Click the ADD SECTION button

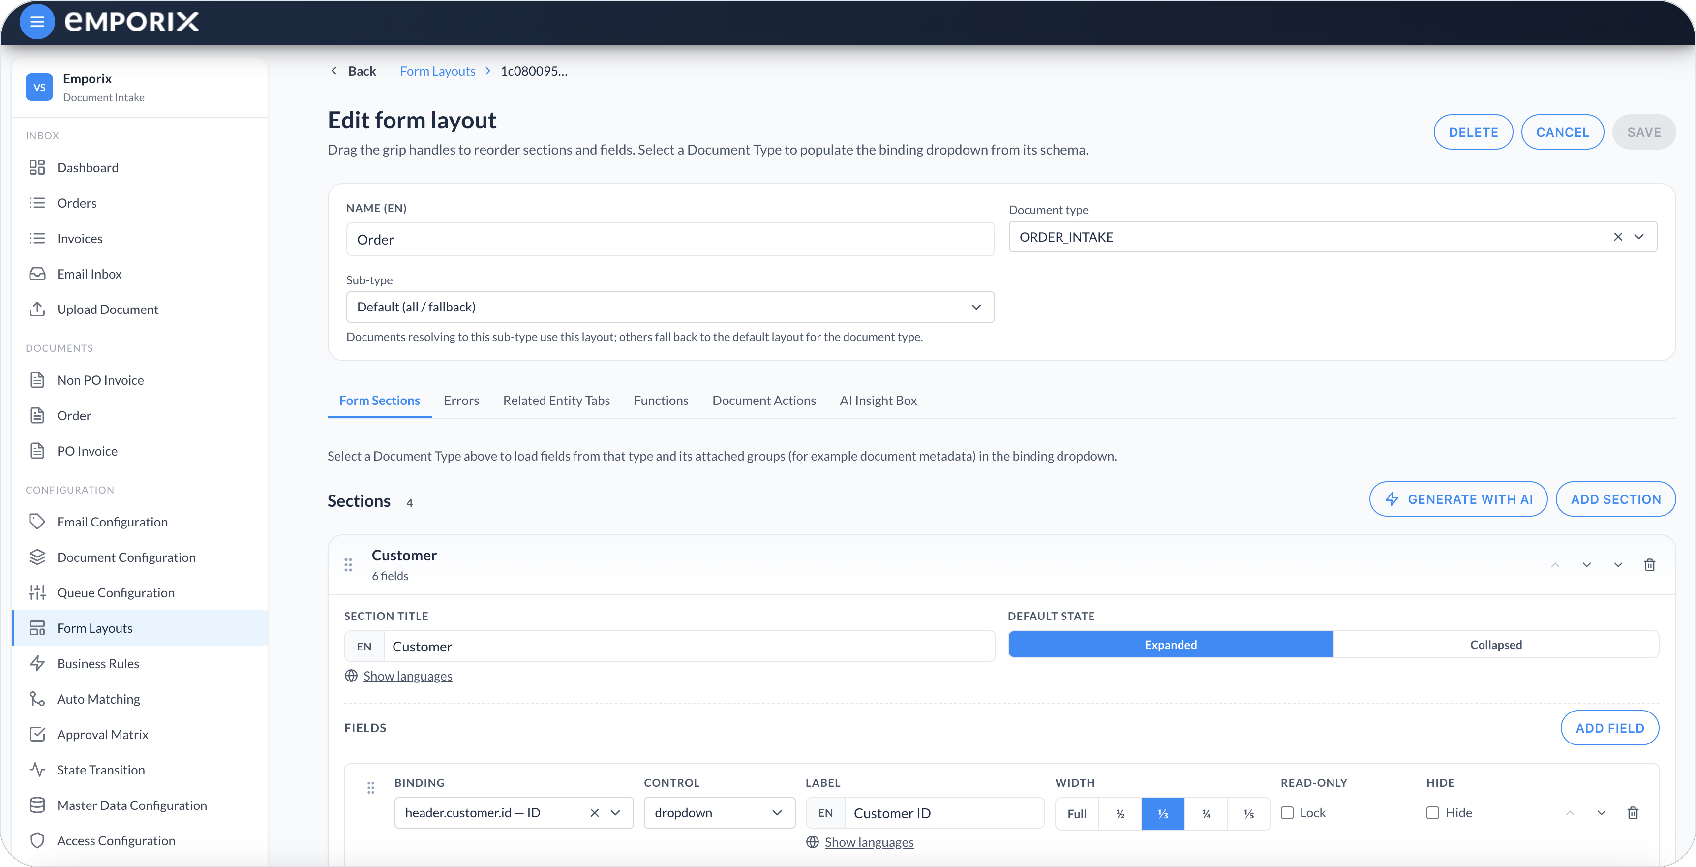coord(1615,499)
